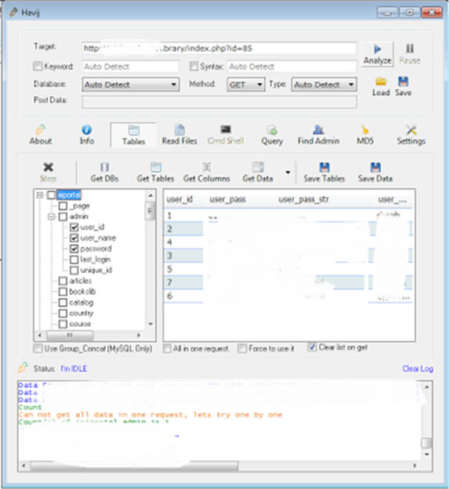This screenshot has width=449, height=489.
Task: Click the tree panel vertical scrollbar
Action: 150,260
